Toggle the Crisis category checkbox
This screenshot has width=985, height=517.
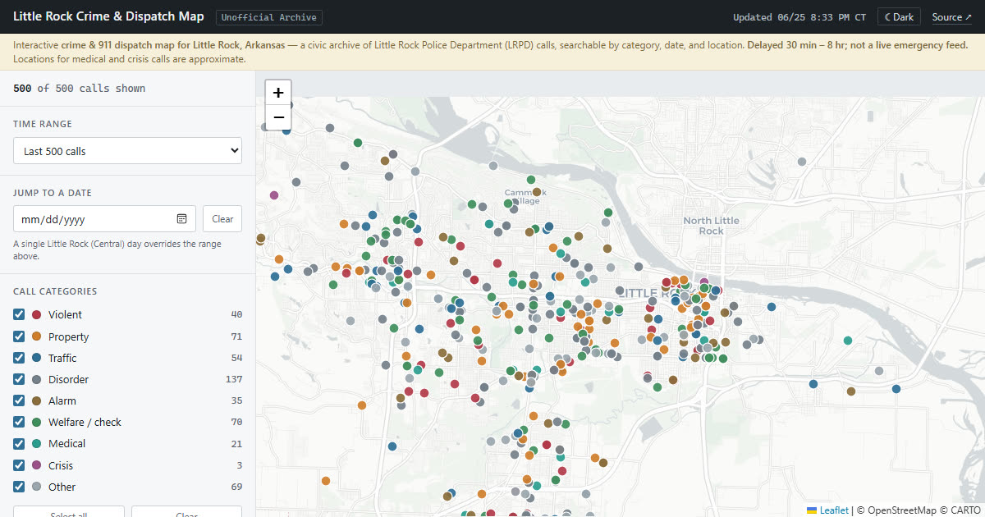pos(19,465)
